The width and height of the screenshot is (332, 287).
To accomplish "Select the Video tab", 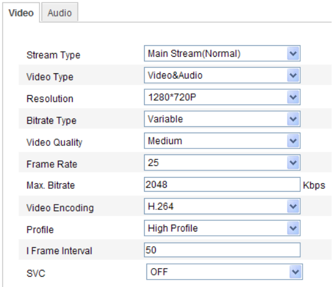I will pos(21,12).
